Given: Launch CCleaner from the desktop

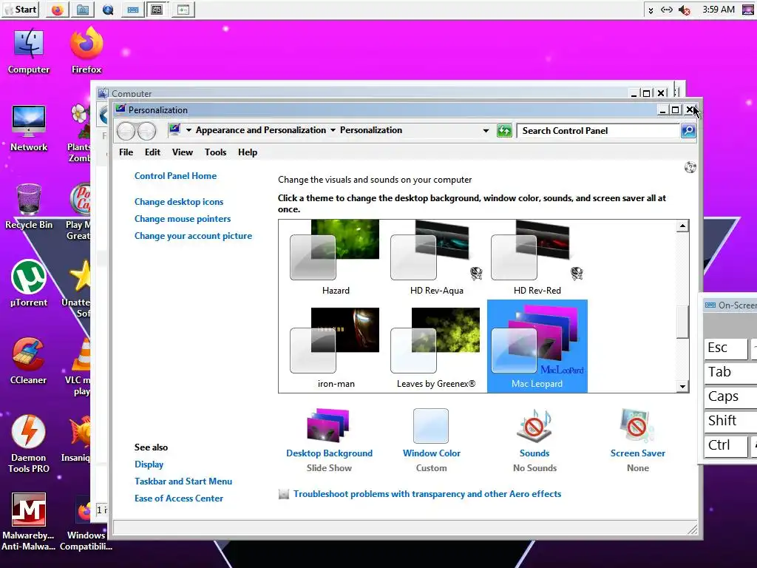Looking at the screenshot, I should [29, 361].
